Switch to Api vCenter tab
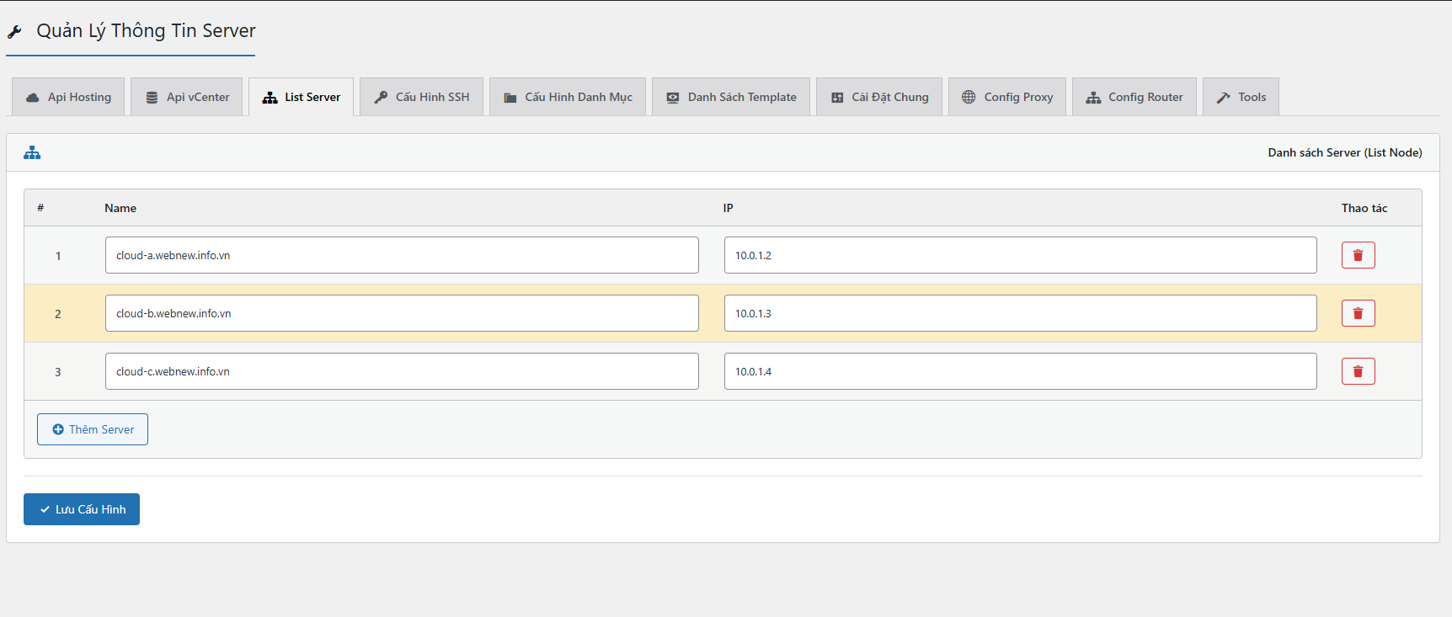The width and height of the screenshot is (1452, 617). [187, 97]
